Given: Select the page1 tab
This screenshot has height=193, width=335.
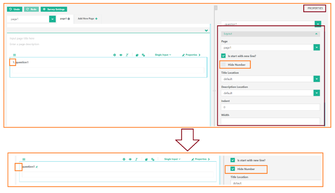Looking at the screenshot, I should (65, 19).
